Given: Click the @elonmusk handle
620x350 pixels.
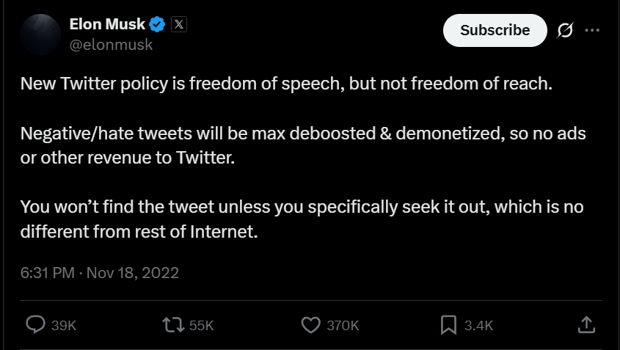Looking at the screenshot, I should point(111,45).
